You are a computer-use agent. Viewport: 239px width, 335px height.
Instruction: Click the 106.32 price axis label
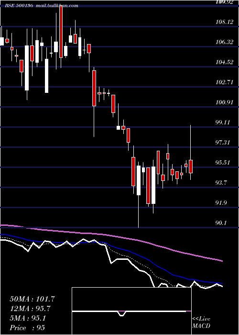tap(224, 42)
